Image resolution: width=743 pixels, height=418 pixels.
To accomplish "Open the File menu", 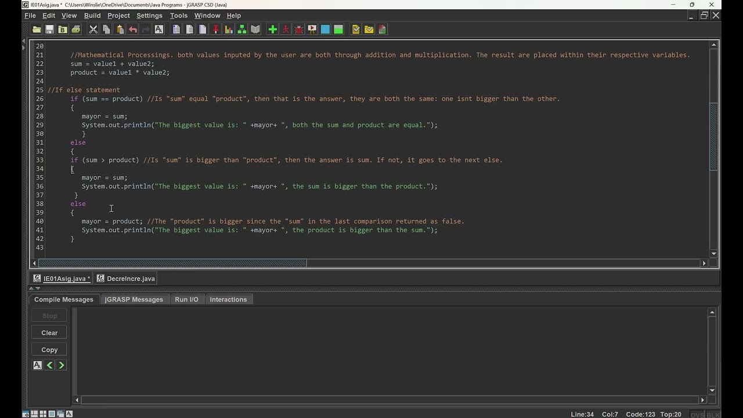I will [x=30, y=16].
